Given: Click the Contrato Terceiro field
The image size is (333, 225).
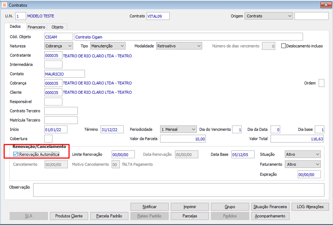Looking at the screenshot, I should 61,111.
